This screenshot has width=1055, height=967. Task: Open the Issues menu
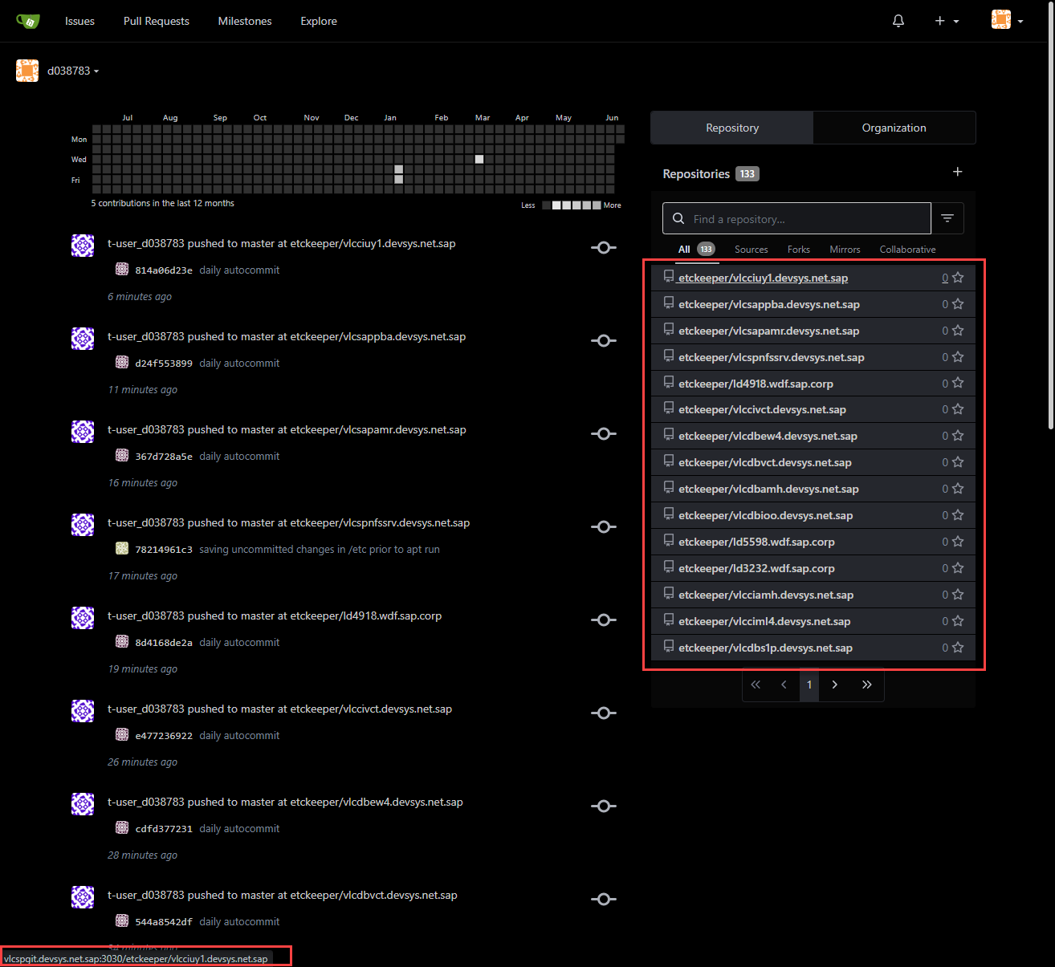coord(79,21)
